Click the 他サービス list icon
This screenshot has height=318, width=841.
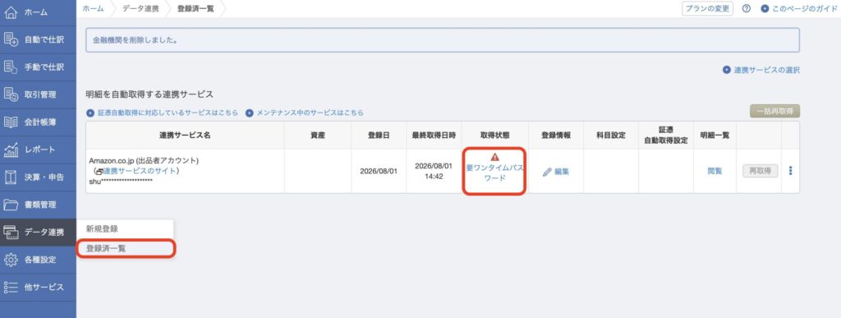[11, 287]
